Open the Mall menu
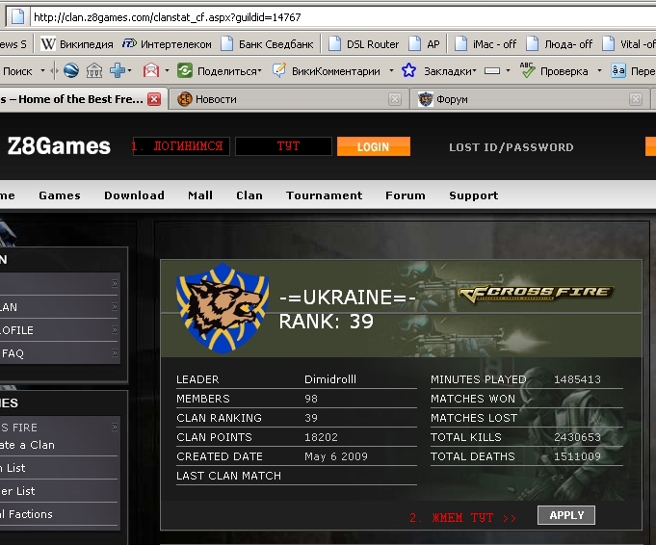656x545 pixels. click(x=200, y=195)
